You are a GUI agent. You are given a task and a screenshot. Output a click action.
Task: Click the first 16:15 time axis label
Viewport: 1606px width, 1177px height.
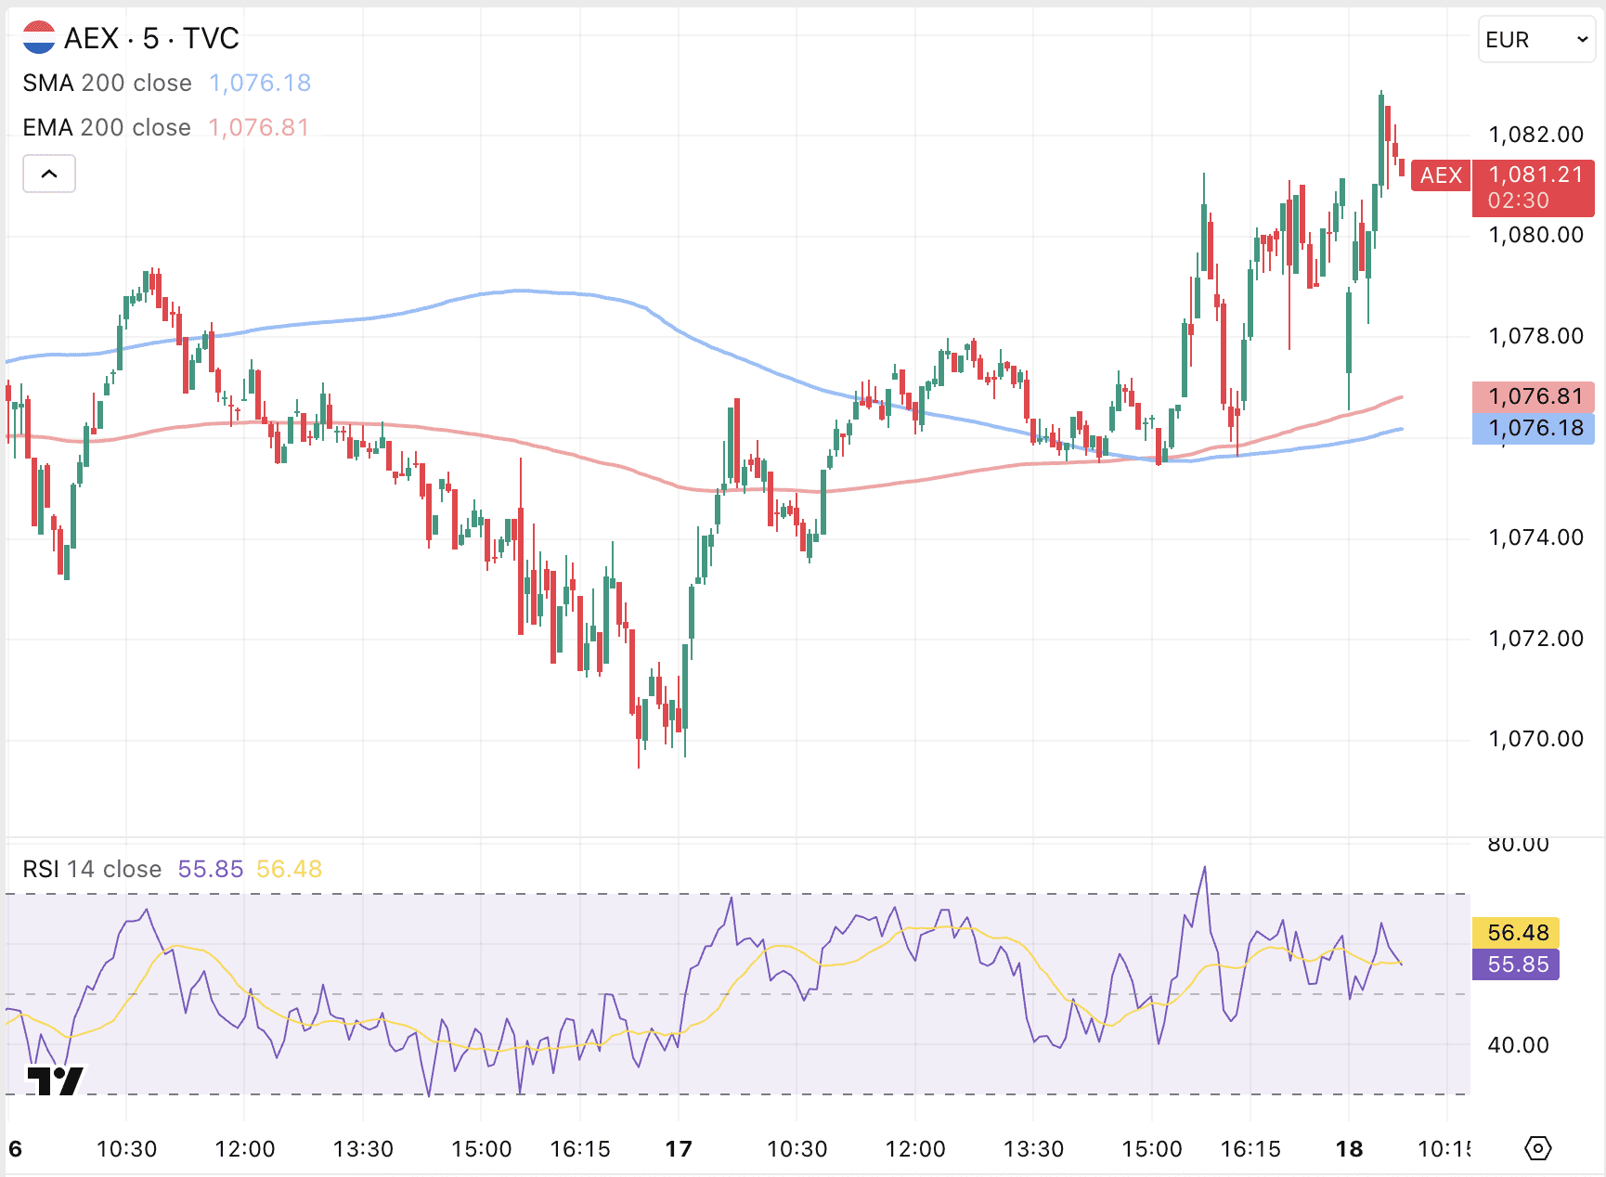580,1149
